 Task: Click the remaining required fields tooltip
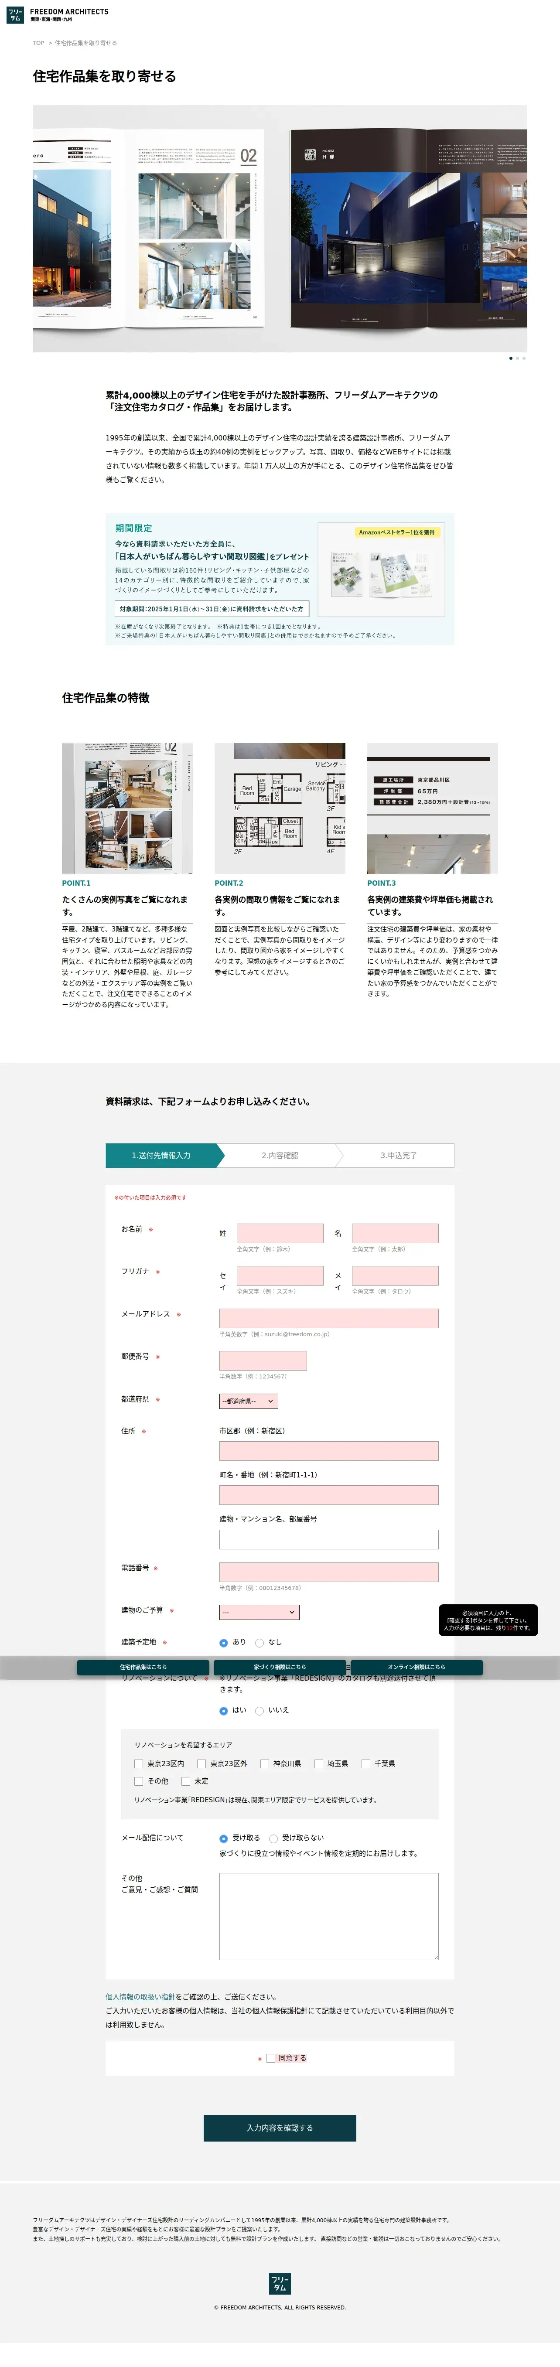click(488, 1621)
